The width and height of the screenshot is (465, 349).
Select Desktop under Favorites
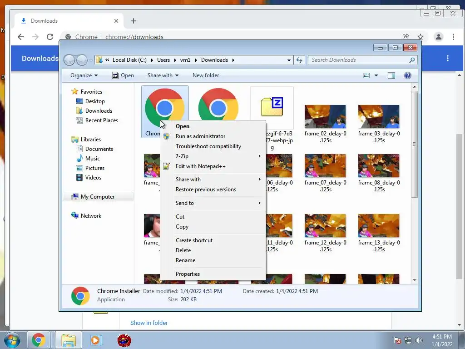(x=95, y=101)
